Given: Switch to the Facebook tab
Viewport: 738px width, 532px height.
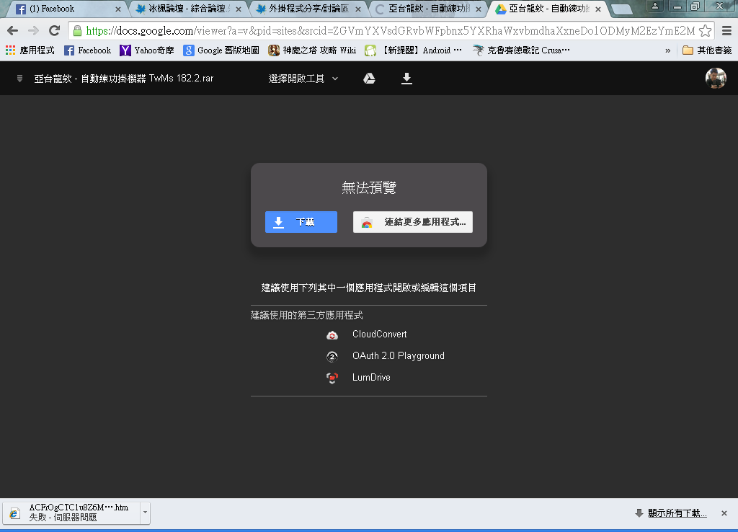Looking at the screenshot, I should 66,9.
